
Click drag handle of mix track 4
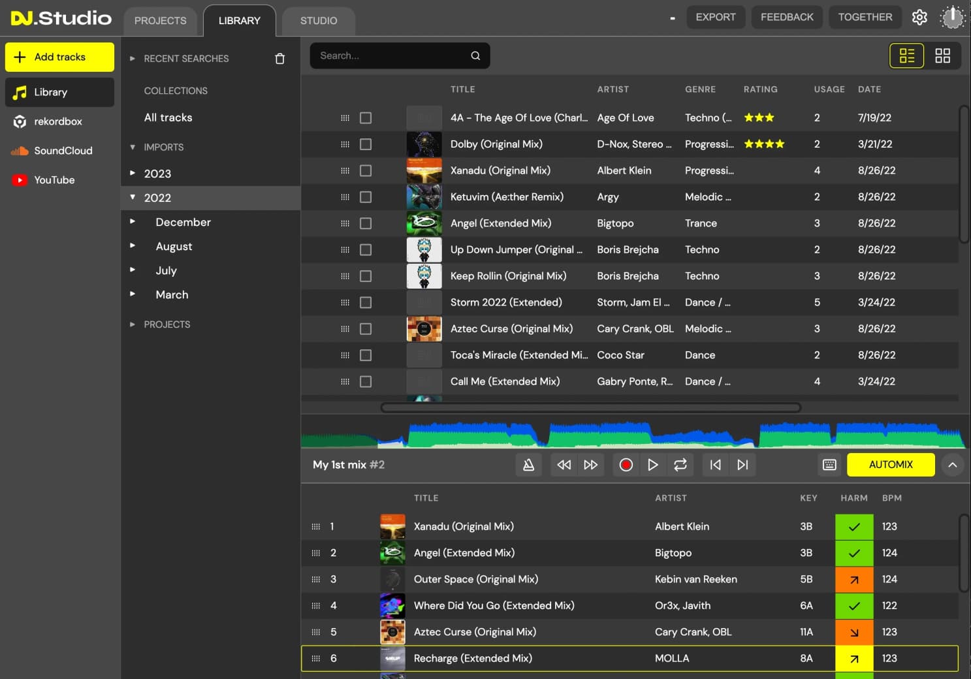pos(316,606)
